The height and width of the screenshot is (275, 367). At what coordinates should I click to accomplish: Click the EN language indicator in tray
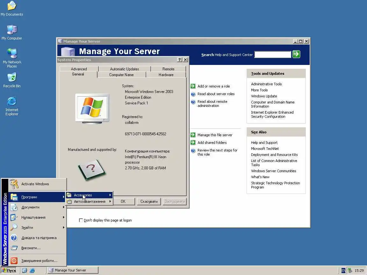tap(343, 271)
